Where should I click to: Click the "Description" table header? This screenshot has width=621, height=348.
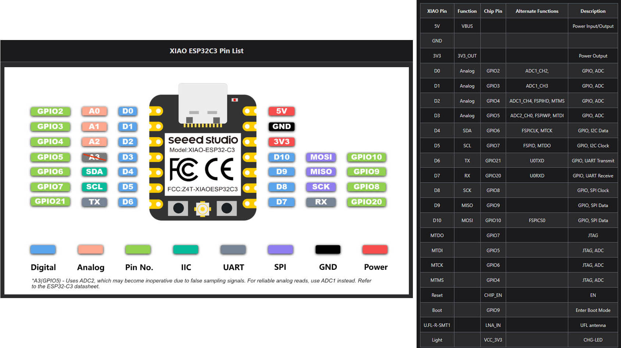click(x=593, y=11)
